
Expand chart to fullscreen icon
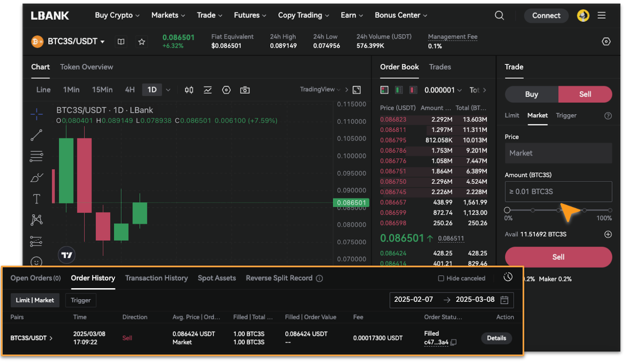[357, 90]
